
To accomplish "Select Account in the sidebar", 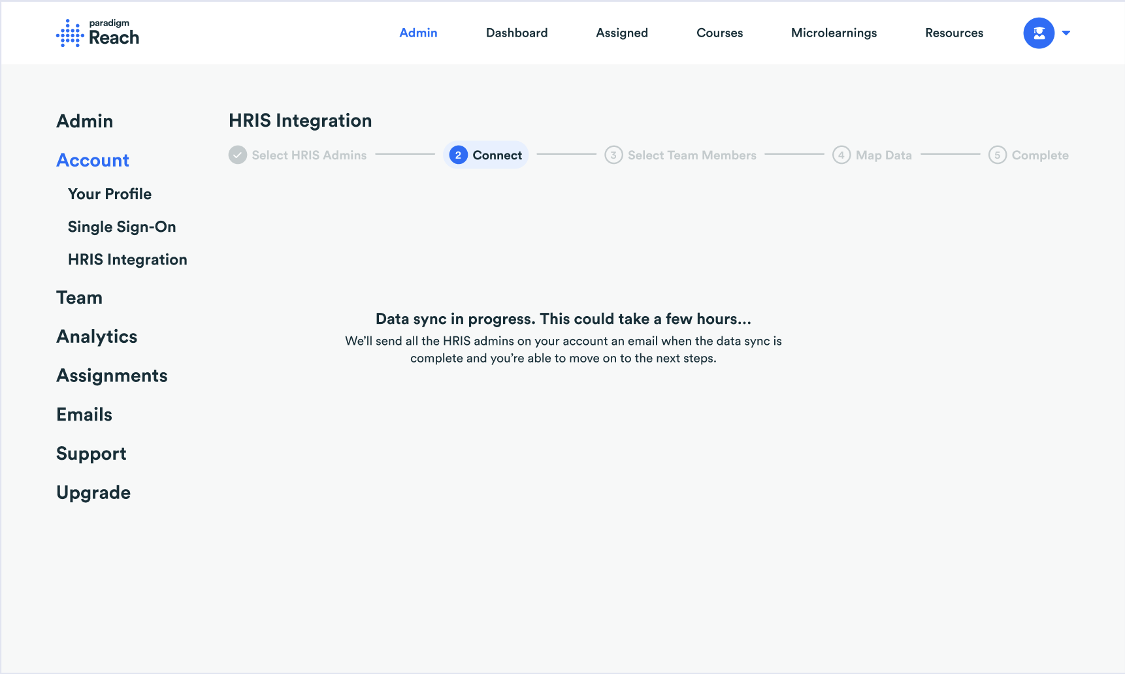I will [x=93, y=160].
